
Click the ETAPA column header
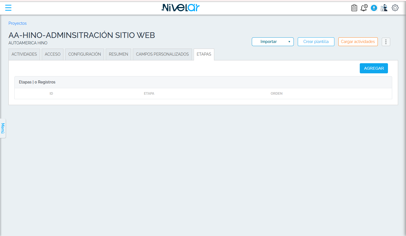tap(149, 94)
